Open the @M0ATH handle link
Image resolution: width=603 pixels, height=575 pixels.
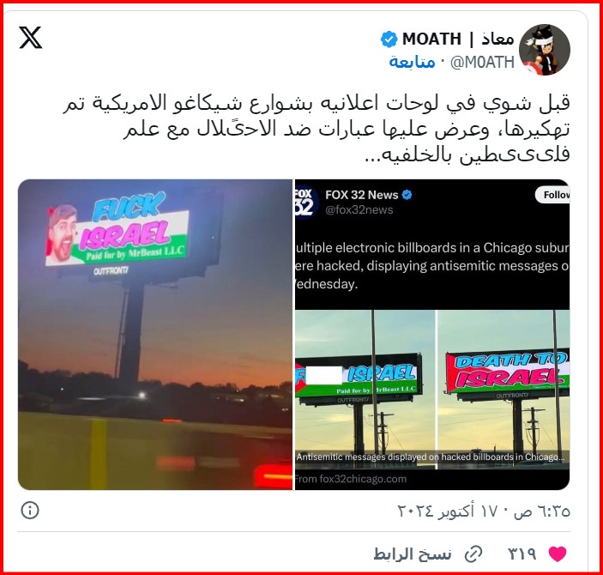(482, 62)
